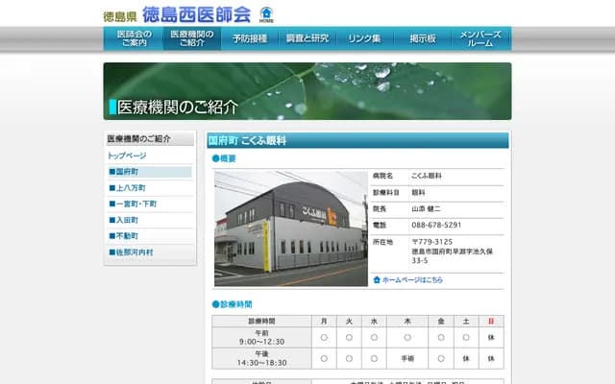Click the address 〒779-3125 text
The image size is (615, 384).
pos(431,242)
